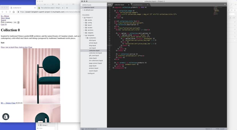Open the Cart (0) link

tap(4, 25)
